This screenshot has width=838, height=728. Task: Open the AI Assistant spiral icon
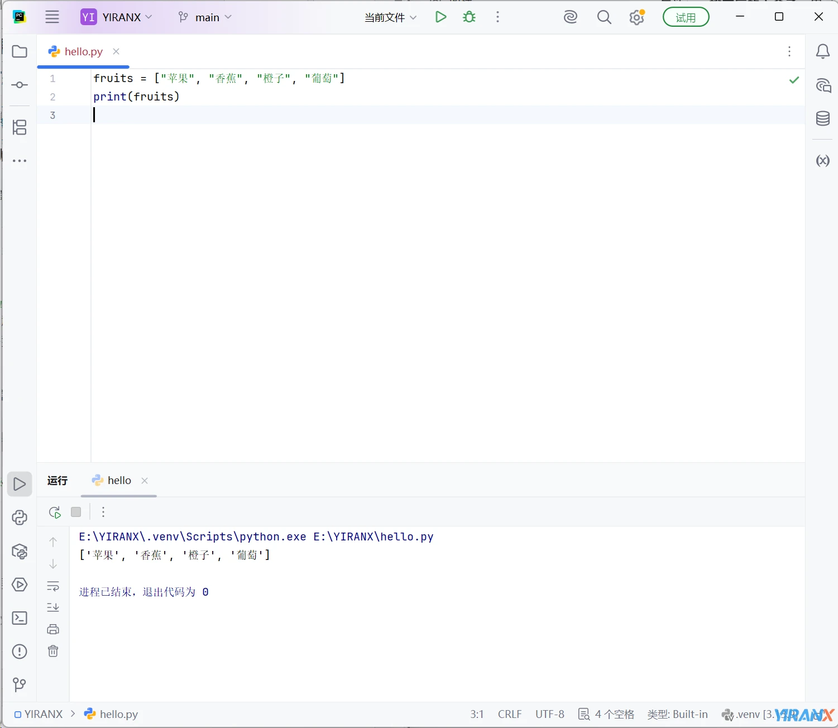(x=570, y=17)
